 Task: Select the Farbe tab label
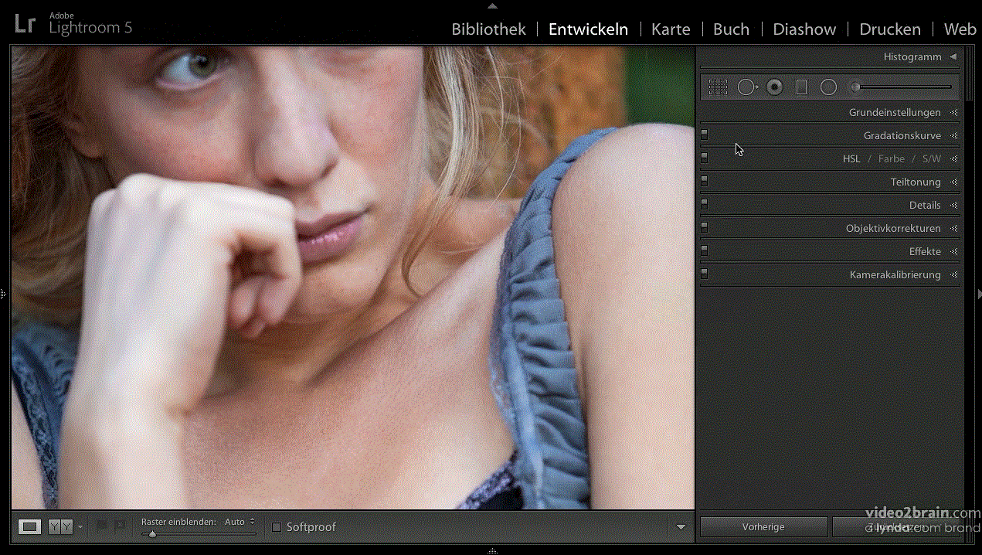(892, 159)
